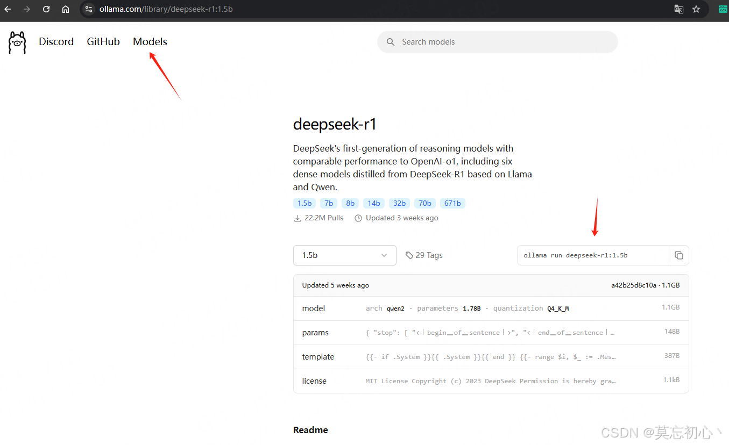
Task: Click the translate page icon
Action: pyautogui.click(x=679, y=9)
